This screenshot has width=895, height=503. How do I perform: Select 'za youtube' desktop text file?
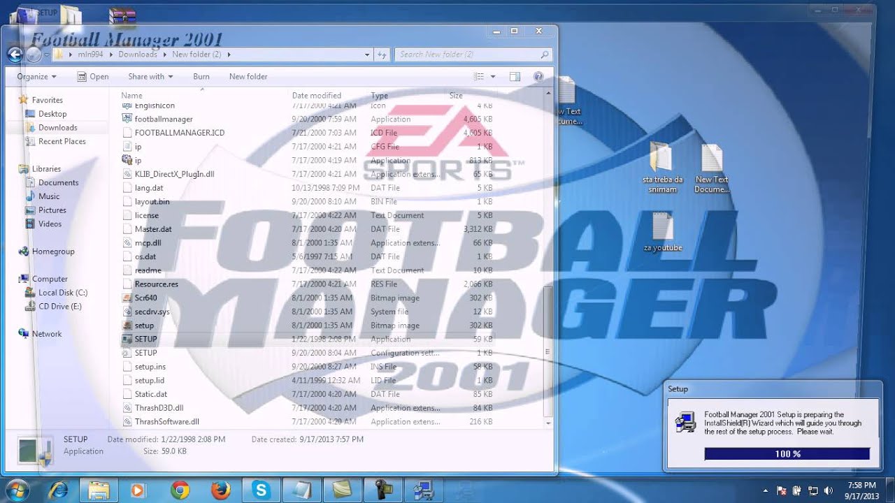[662, 232]
